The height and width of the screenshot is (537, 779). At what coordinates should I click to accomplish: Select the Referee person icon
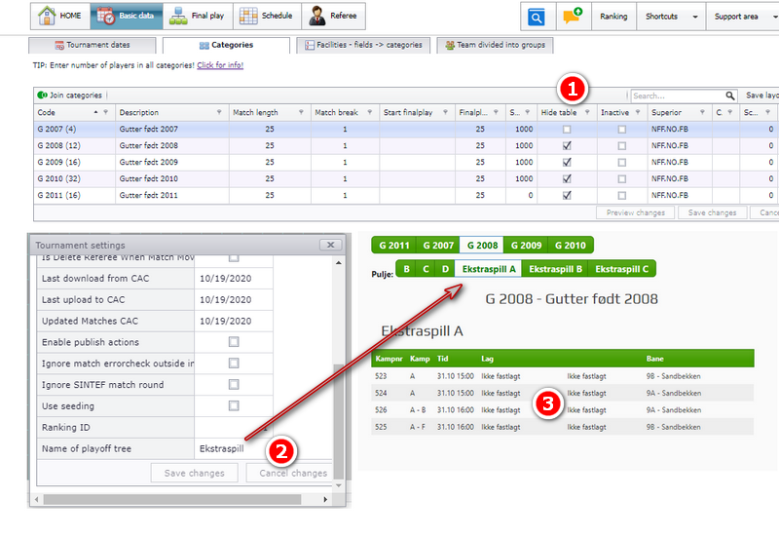pos(317,16)
